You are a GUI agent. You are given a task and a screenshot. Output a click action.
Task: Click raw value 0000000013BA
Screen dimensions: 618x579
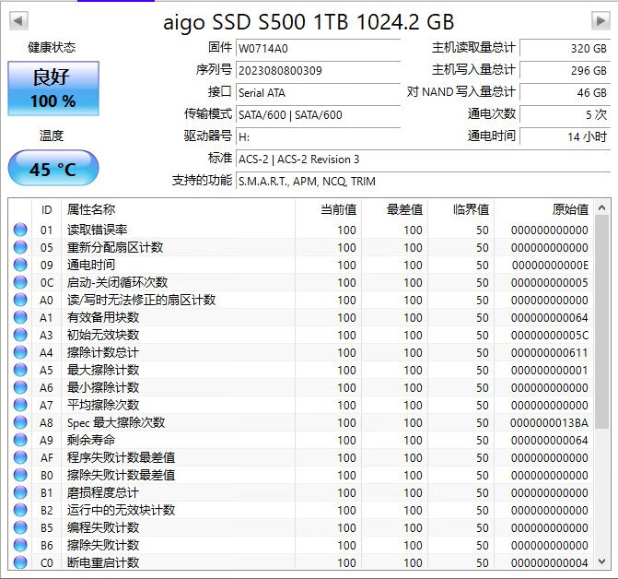coord(549,423)
